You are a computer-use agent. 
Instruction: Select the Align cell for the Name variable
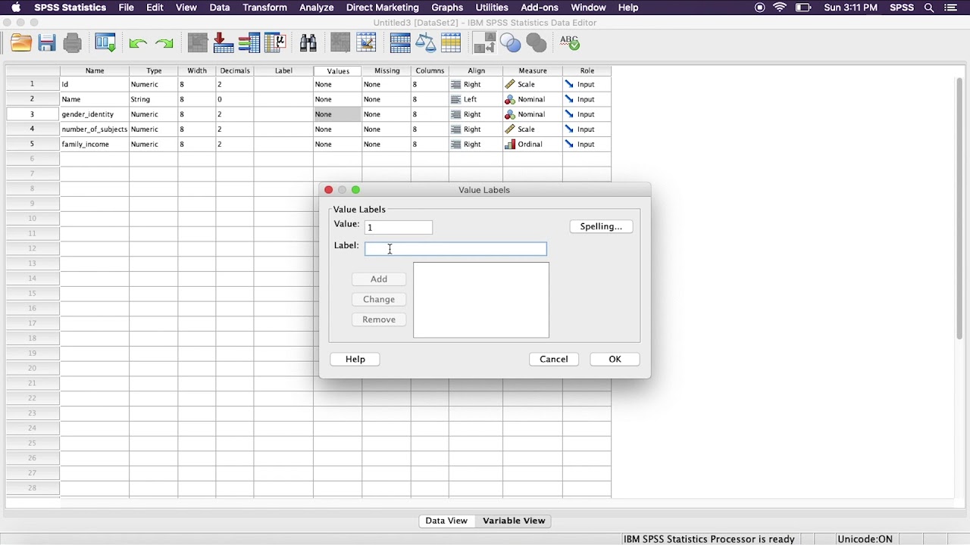click(x=476, y=99)
